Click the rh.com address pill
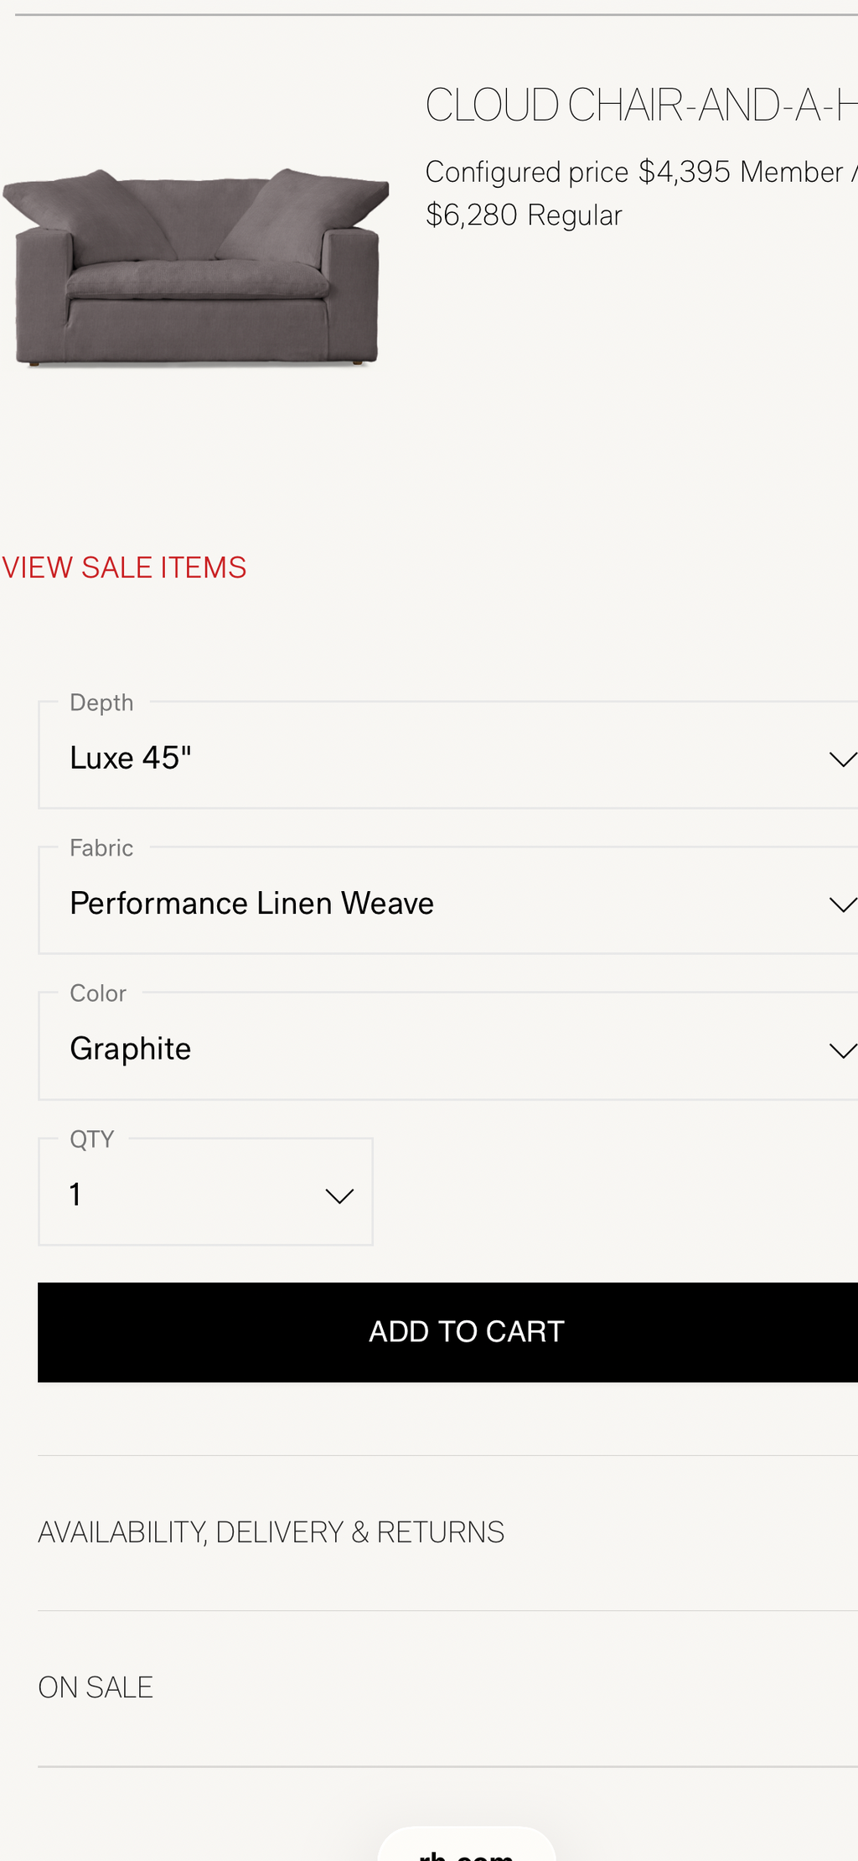The height and width of the screenshot is (1861, 858). pos(467,1844)
